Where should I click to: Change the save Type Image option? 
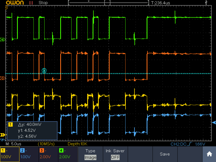pyautogui.click(x=90, y=154)
